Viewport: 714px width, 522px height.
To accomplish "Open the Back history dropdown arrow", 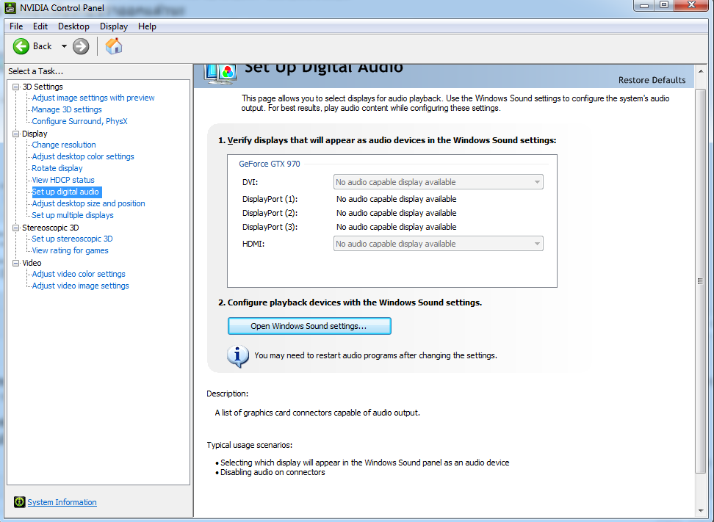I will (64, 46).
